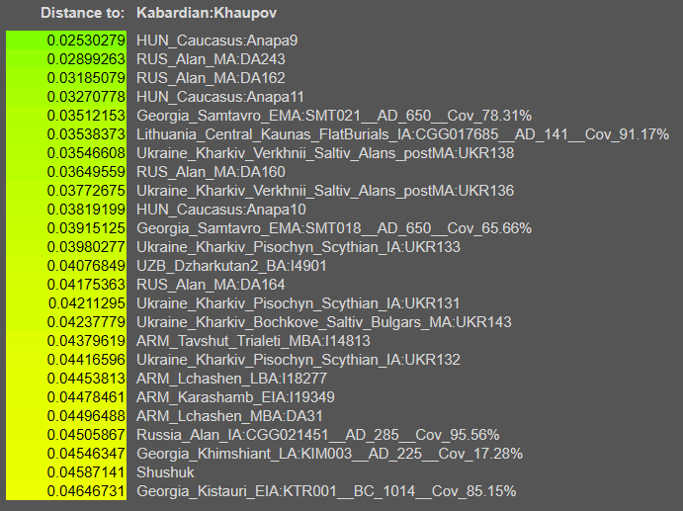Click Bochkove_Saltiv_Bulgars_MA:UKR143 entry
The height and width of the screenshot is (511, 683).
[323, 321]
